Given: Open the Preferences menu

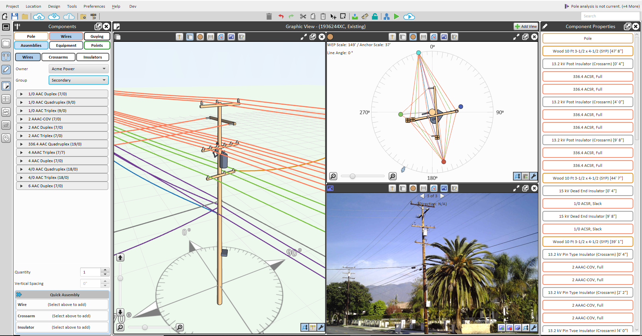Looking at the screenshot, I should (94, 6).
